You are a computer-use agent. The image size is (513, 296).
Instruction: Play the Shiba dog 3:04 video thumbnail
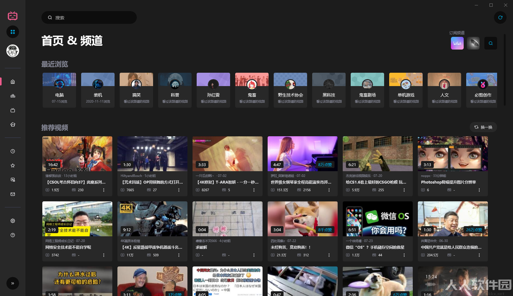click(x=303, y=219)
